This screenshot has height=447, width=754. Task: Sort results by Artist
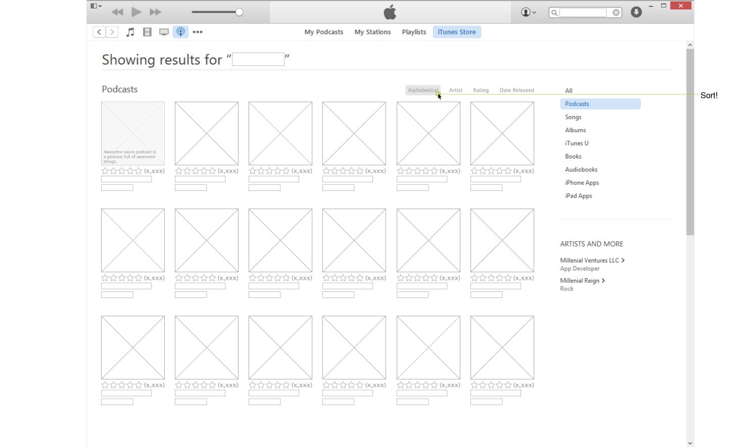(455, 90)
